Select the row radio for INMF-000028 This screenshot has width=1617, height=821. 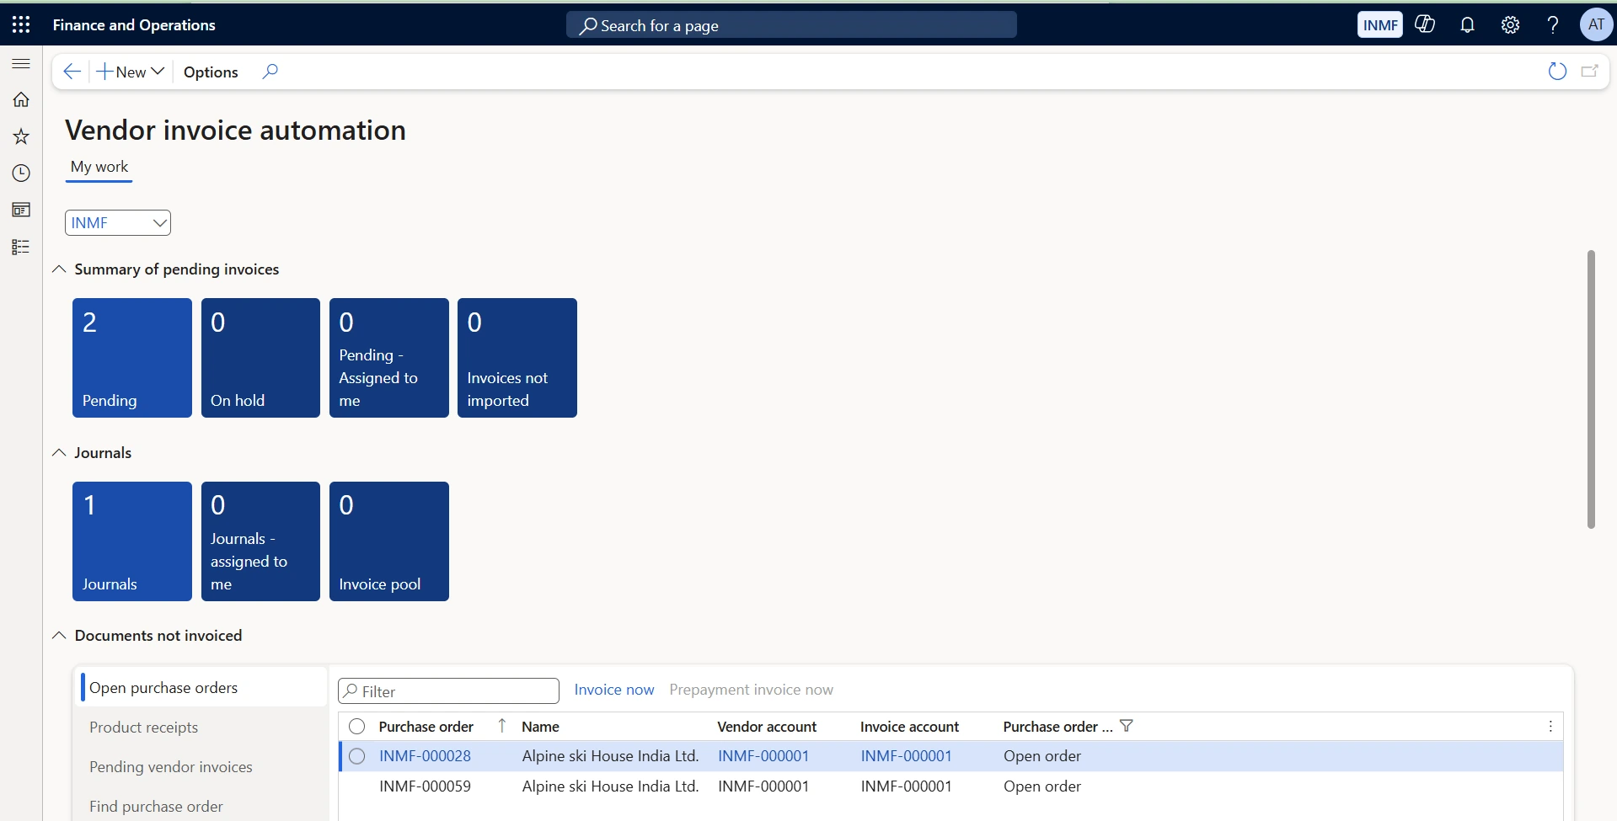pyautogui.click(x=357, y=756)
